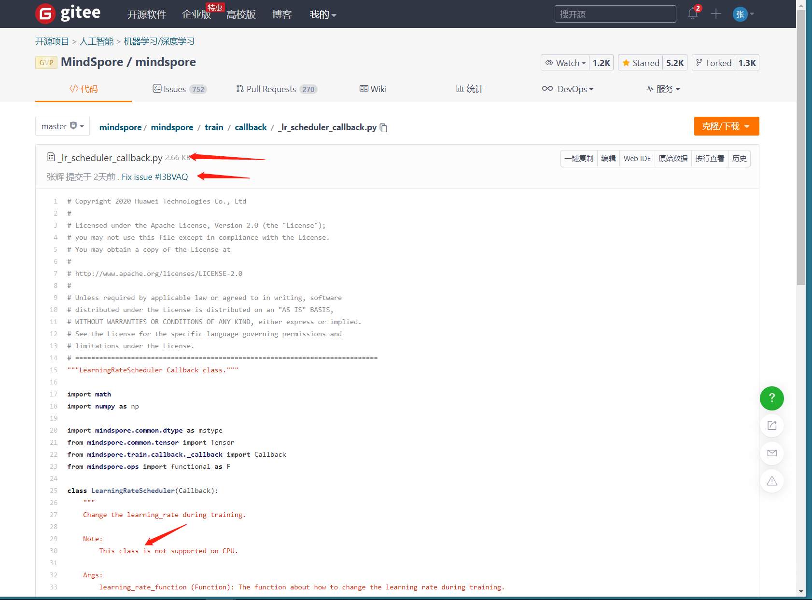Click the vertical scrollbar thumb
The width and height of the screenshot is (812, 600).
tap(801, 147)
